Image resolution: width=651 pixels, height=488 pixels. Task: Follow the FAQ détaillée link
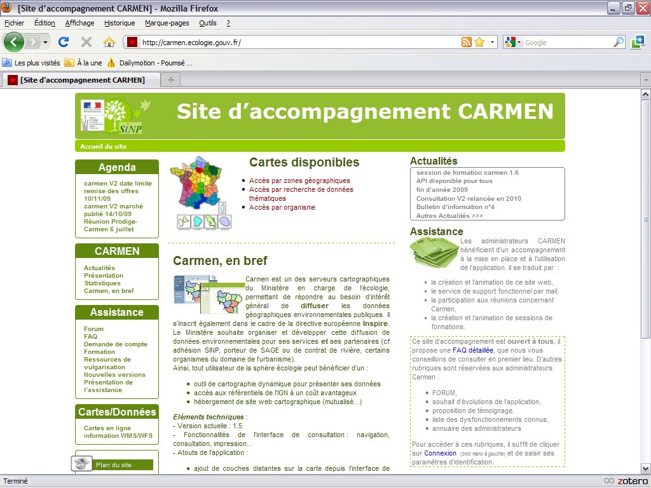pos(472,350)
